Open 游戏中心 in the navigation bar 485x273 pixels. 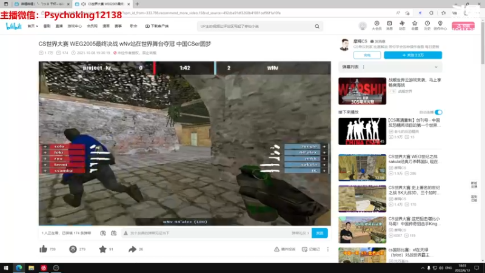coord(75,26)
